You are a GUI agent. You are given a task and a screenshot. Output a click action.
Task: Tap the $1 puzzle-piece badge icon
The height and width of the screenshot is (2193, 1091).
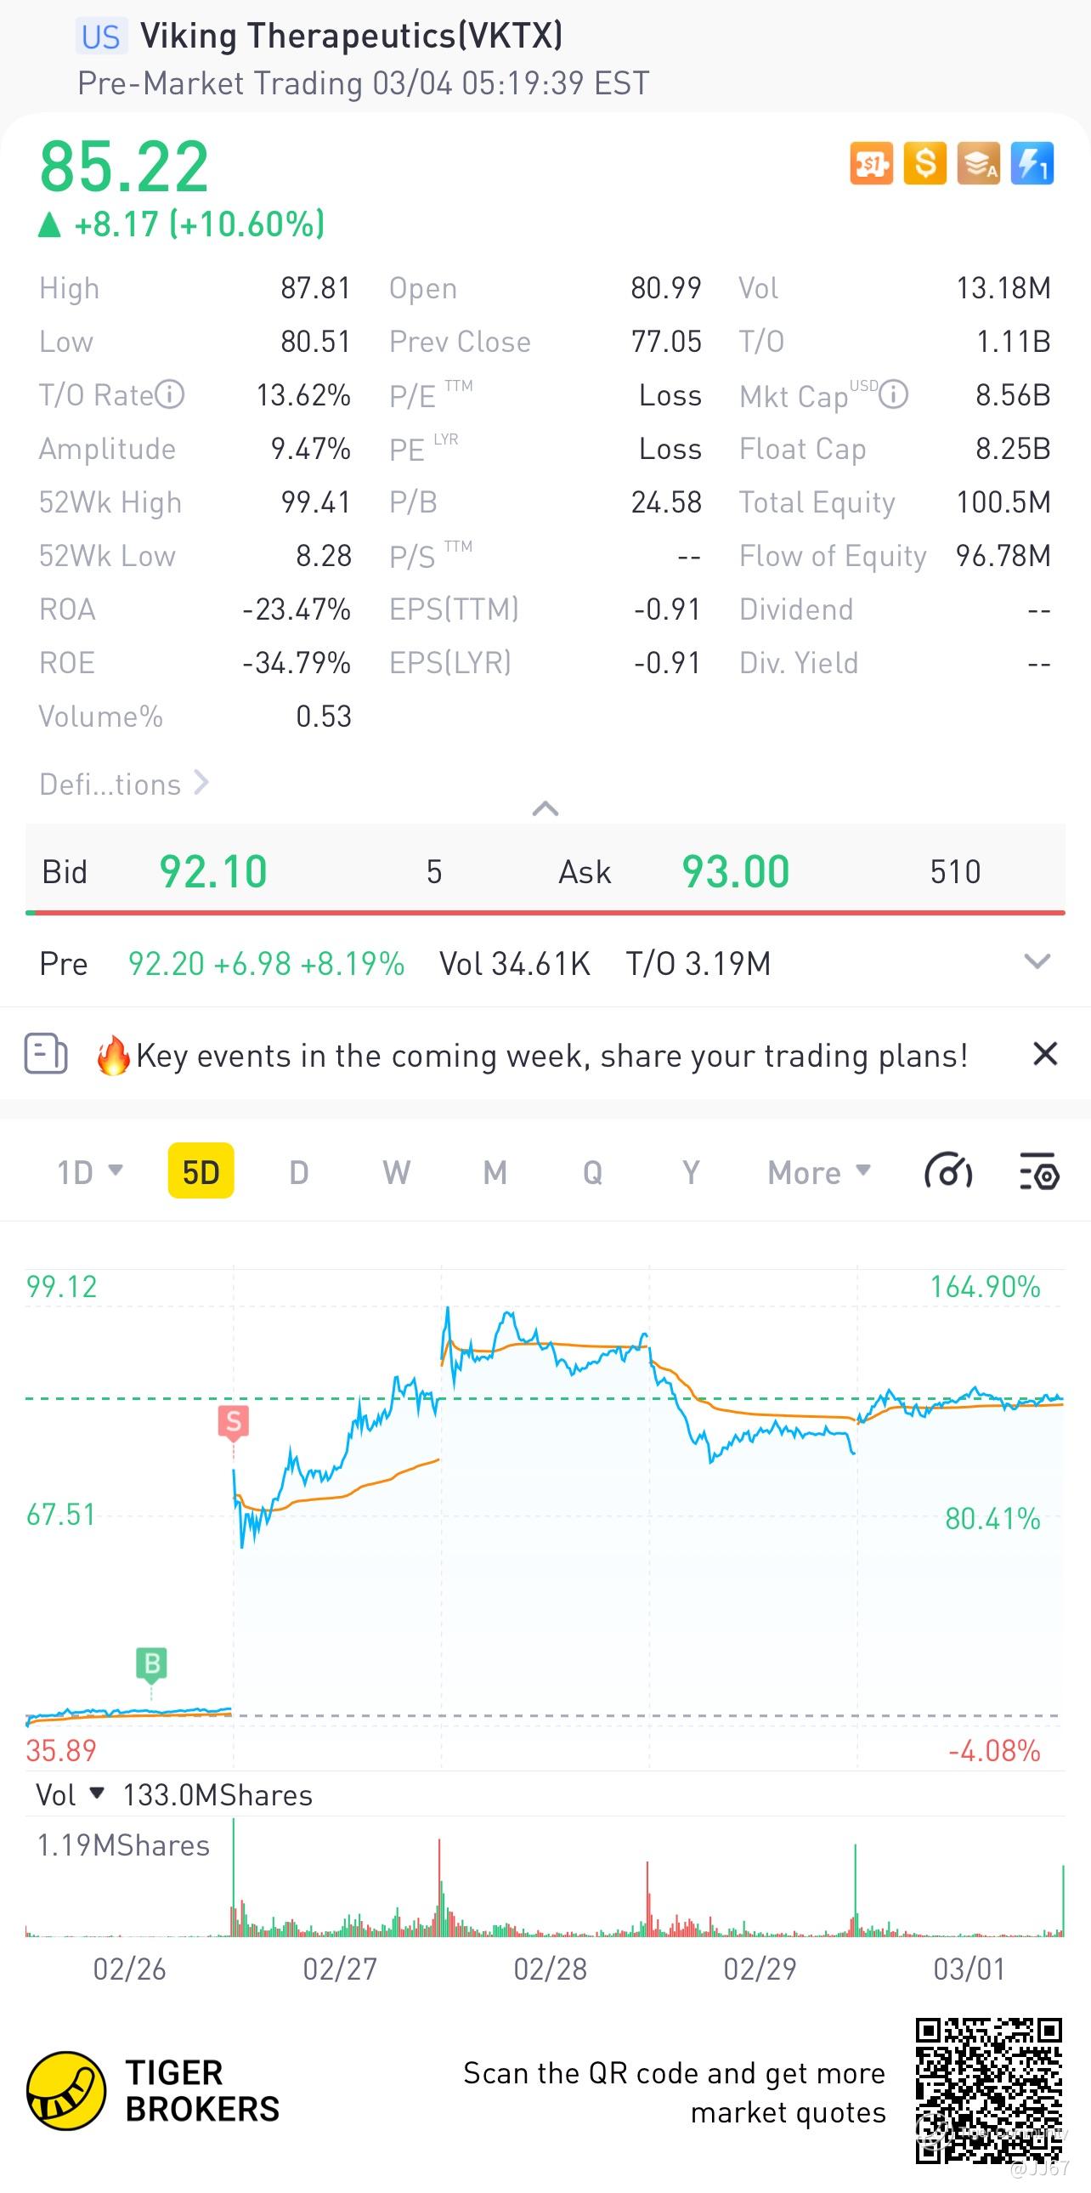click(x=872, y=162)
